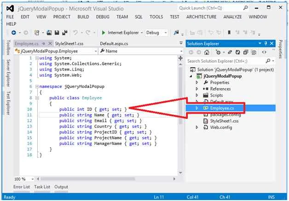Click the Navigate Backward toolbar icon

pos(14,33)
